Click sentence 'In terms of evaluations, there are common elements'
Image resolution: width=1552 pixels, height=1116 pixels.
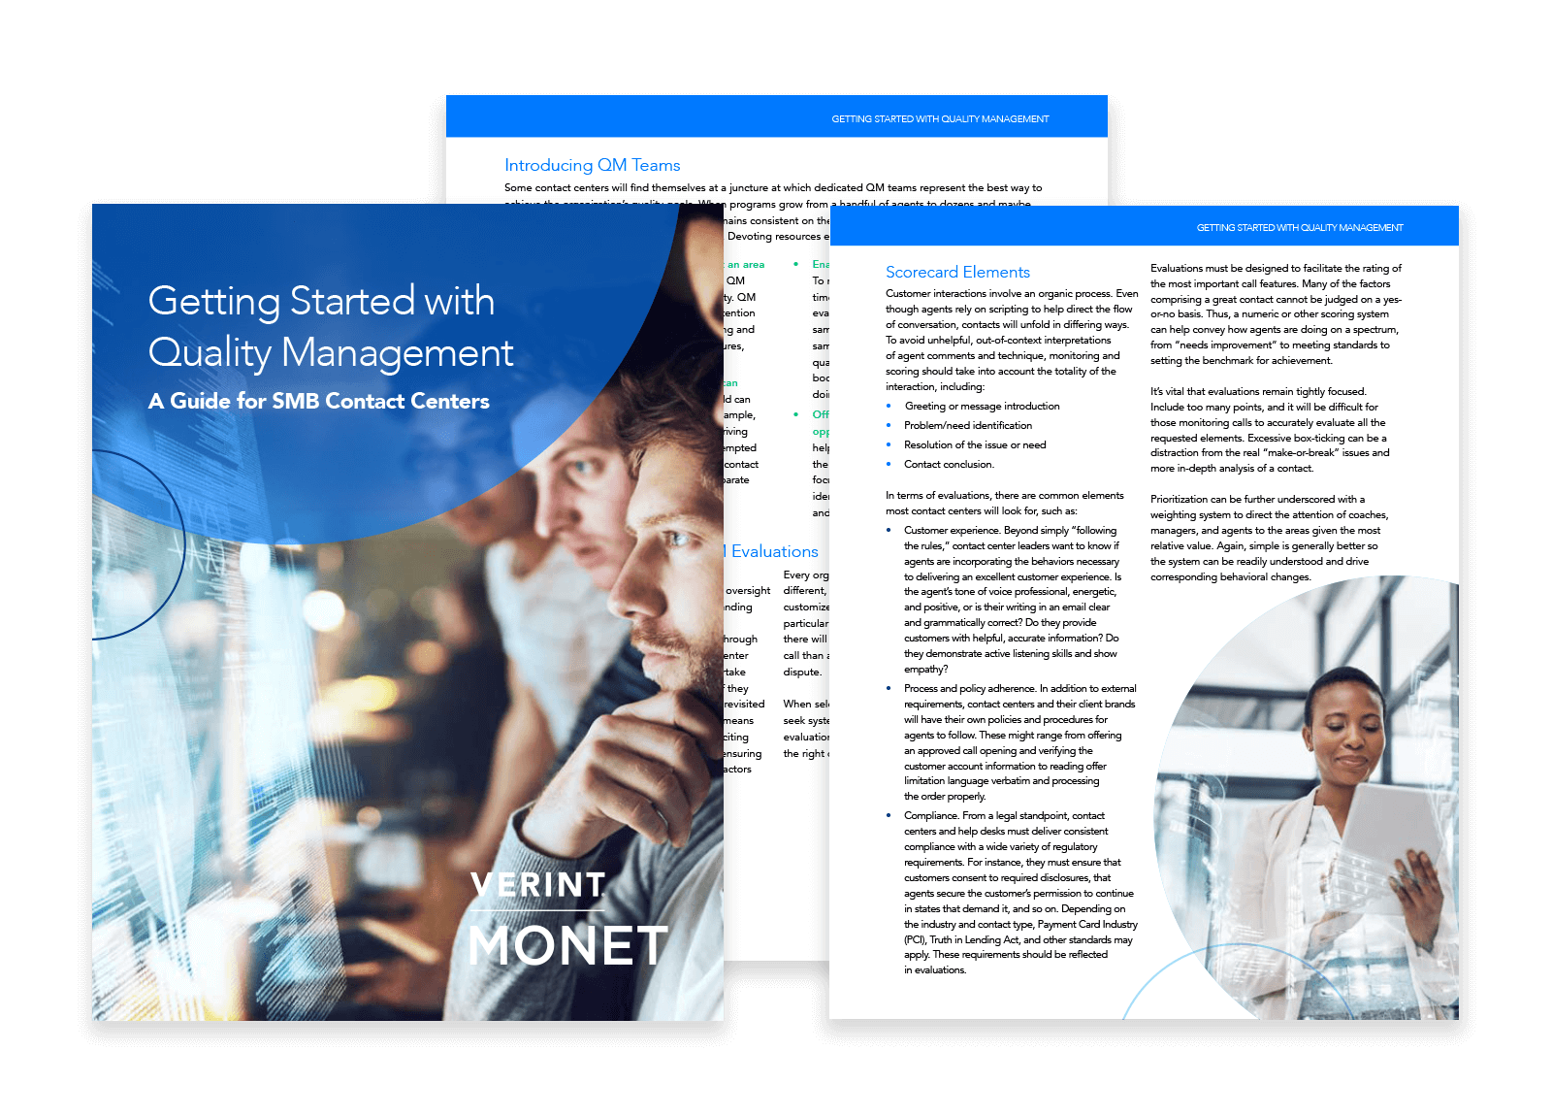(x=1004, y=503)
